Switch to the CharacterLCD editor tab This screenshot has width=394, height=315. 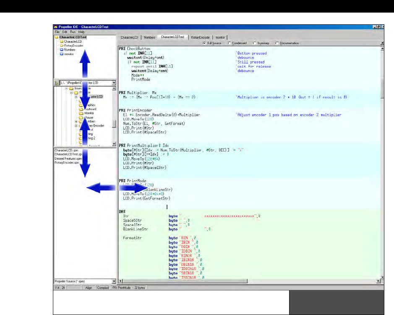point(129,37)
